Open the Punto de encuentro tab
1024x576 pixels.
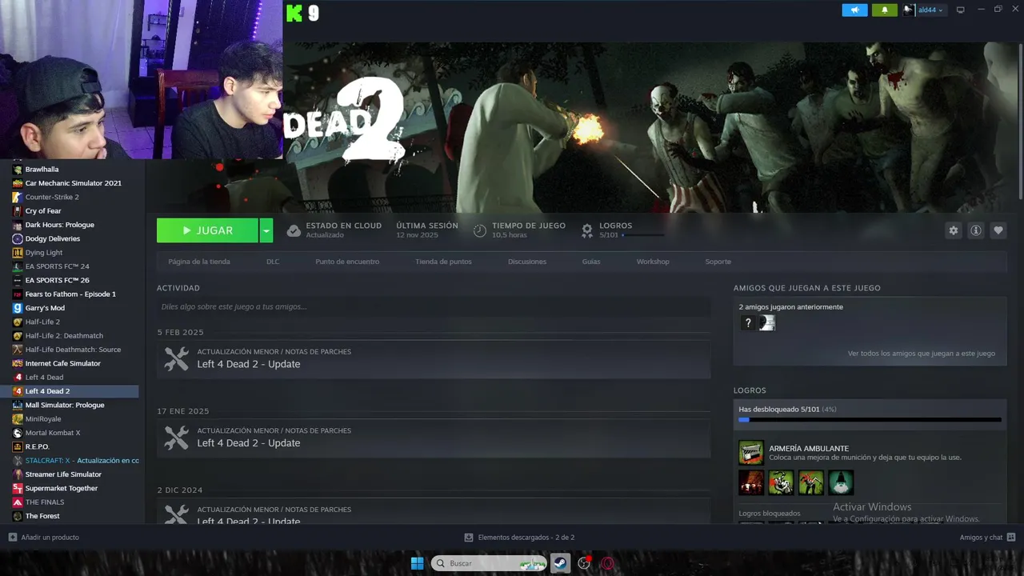coord(347,262)
